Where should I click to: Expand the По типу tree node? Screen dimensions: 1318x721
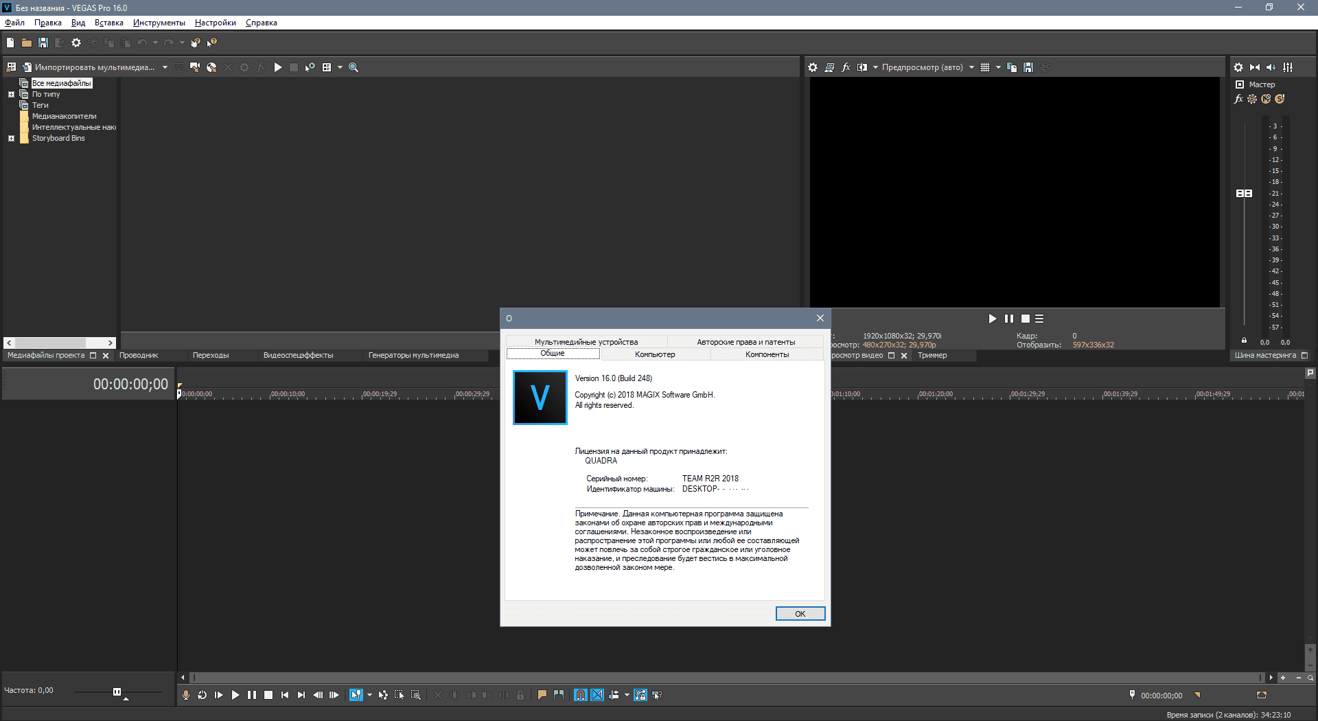11,94
